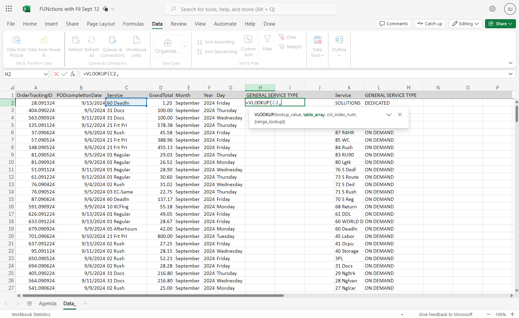Expand the Data Types gallery arrow

185,46
